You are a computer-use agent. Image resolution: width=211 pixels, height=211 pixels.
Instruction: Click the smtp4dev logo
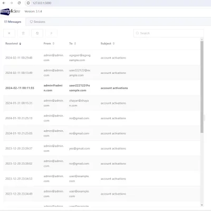click(10, 12)
